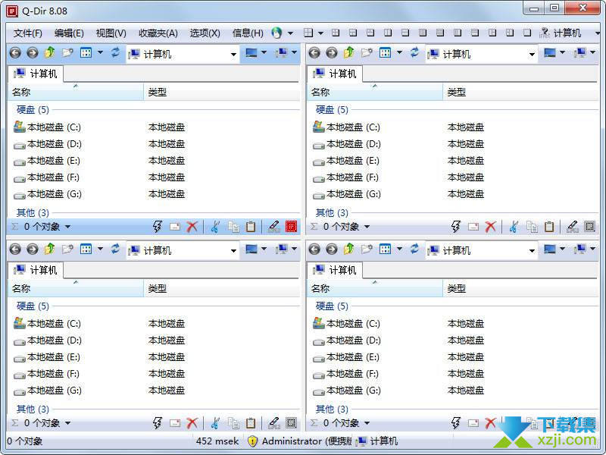The image size is (606, 455).
Task: Collapse the 硬盘 (5) group in the top-left pane
Action: point(33,110)
